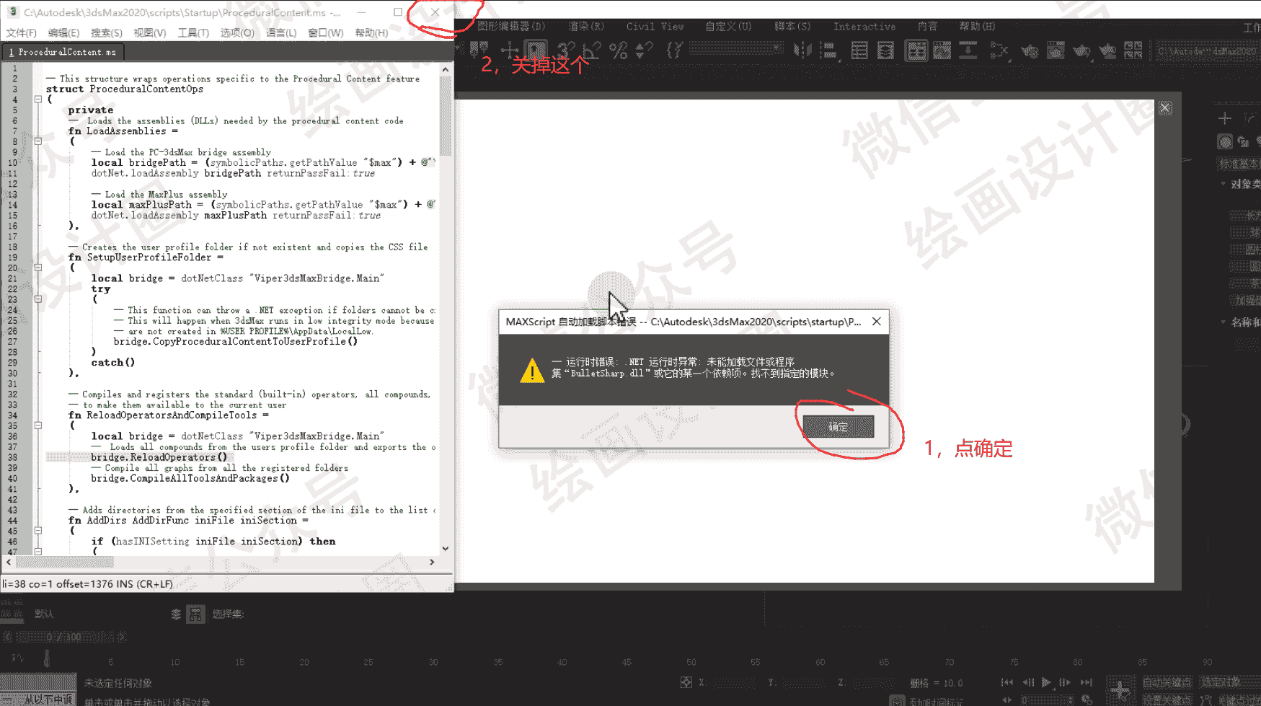
Task: Open the schematic view icon in toolbar
Action: pyautogui.click(x=968, y=50)
